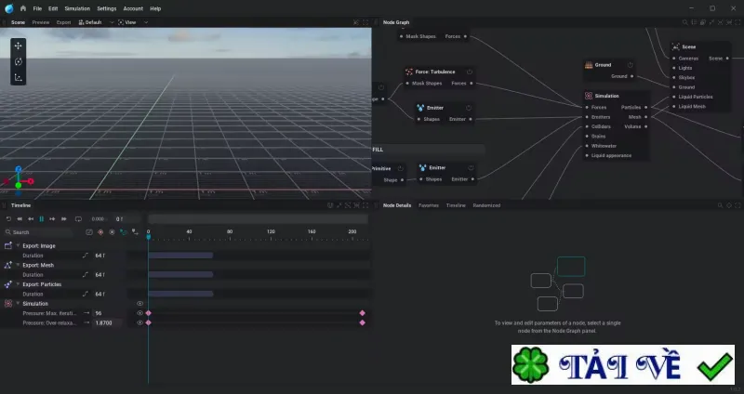Toggle visibility eye of Pressure: Over-relaxation row
The width and height of the screenshot is (744, 394).
pos(139,322)
